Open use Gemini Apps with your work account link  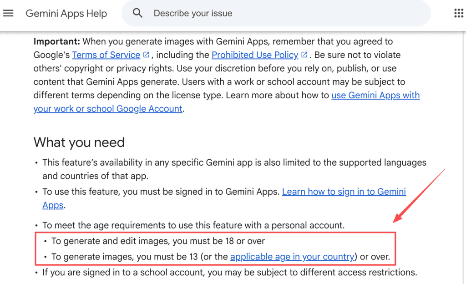[375, 96]
